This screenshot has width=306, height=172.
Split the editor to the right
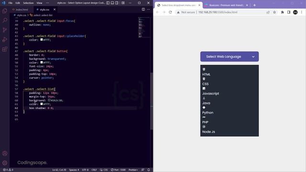(x=143, y=10)
